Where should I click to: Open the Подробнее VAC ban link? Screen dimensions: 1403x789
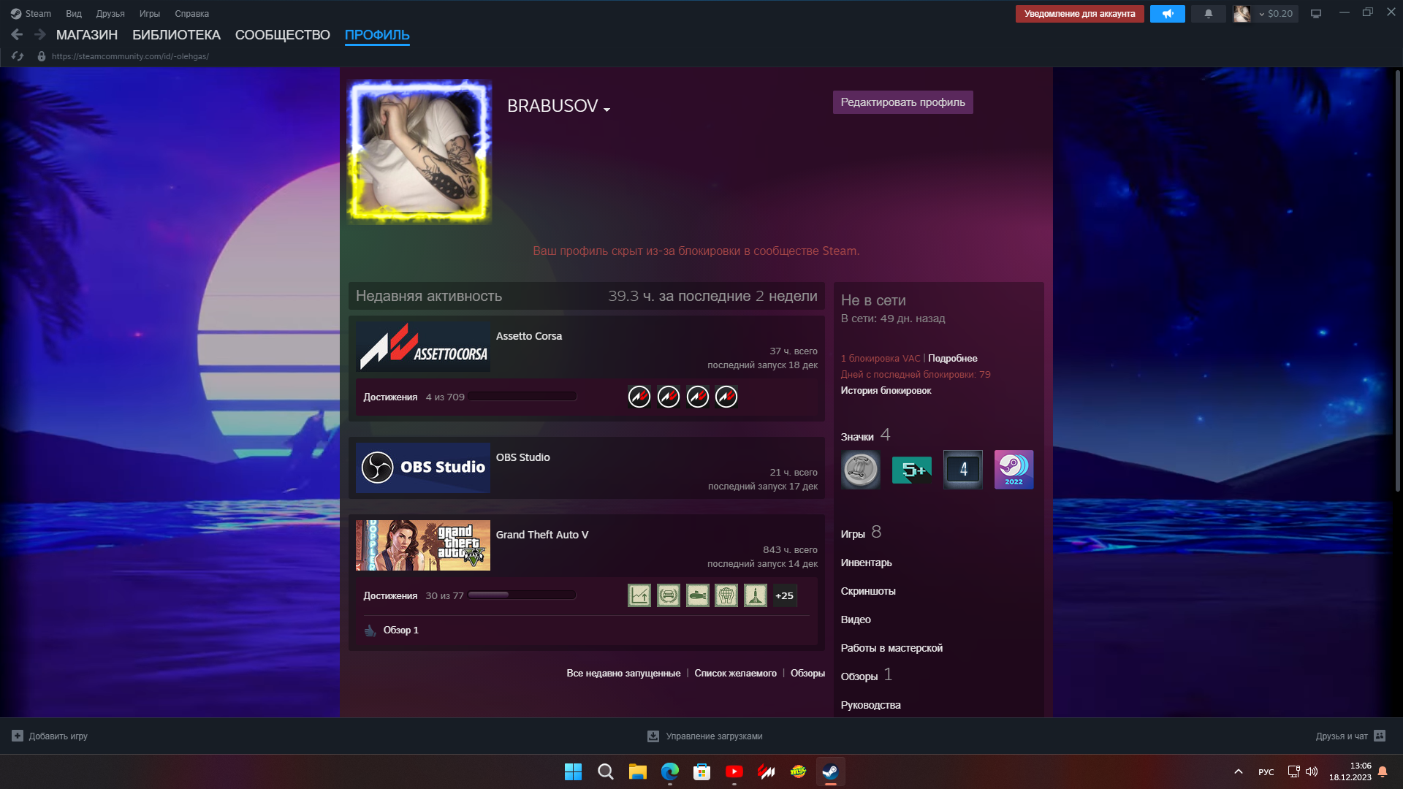coord(953,358)
